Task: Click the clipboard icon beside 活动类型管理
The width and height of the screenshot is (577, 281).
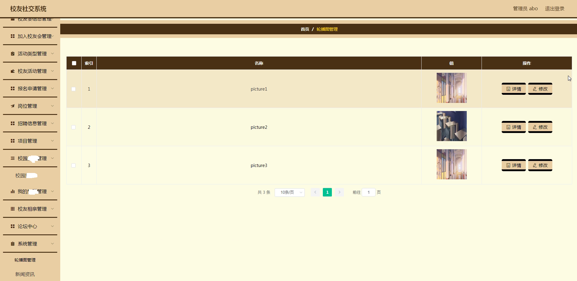Action: [x=13, y=54]
